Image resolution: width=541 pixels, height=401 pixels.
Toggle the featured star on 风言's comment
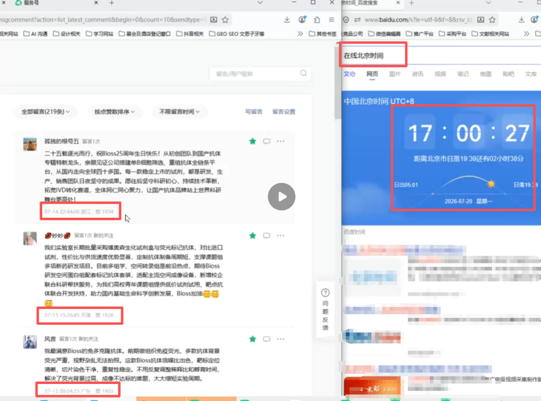tap(252, 339)
